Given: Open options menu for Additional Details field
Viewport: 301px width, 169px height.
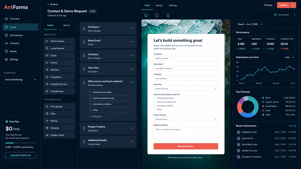Looking at the screenshot, I should pyautogui.click(x=131, y=141).
